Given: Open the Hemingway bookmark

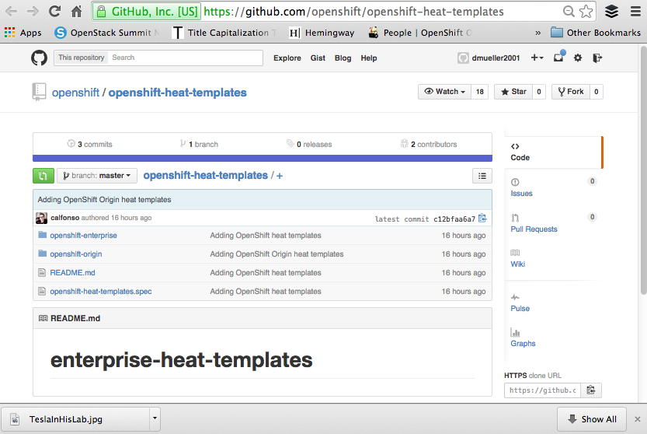Looking at the screenshot, I should 322,33.
